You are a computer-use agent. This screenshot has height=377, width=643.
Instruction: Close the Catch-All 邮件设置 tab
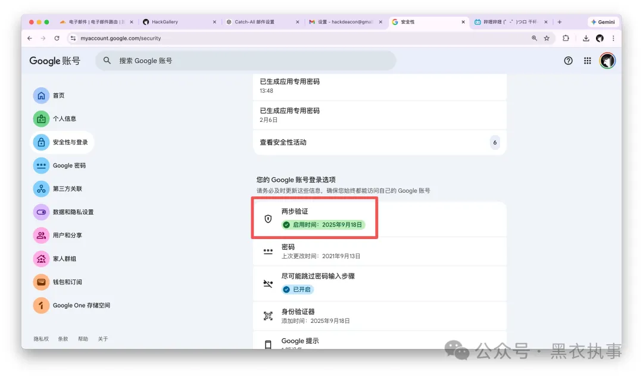coord(297,22)
